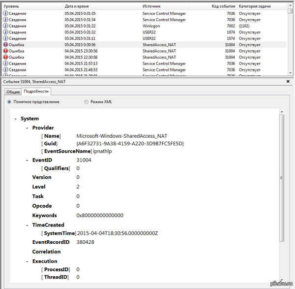This screenshot has width=295, height=289.
Task: Click the info icon of the Winlogon event
Action: tap(5, 26)
